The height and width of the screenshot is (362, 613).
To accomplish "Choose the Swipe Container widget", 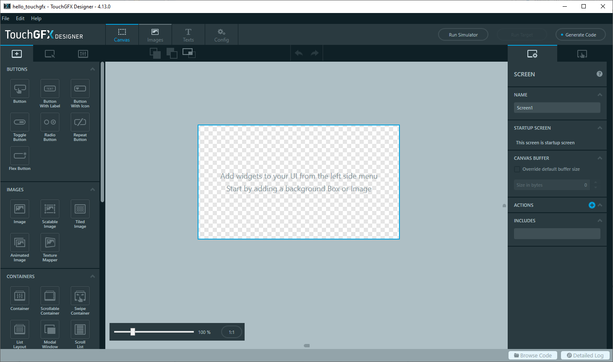I will click(x=80, y=296).
